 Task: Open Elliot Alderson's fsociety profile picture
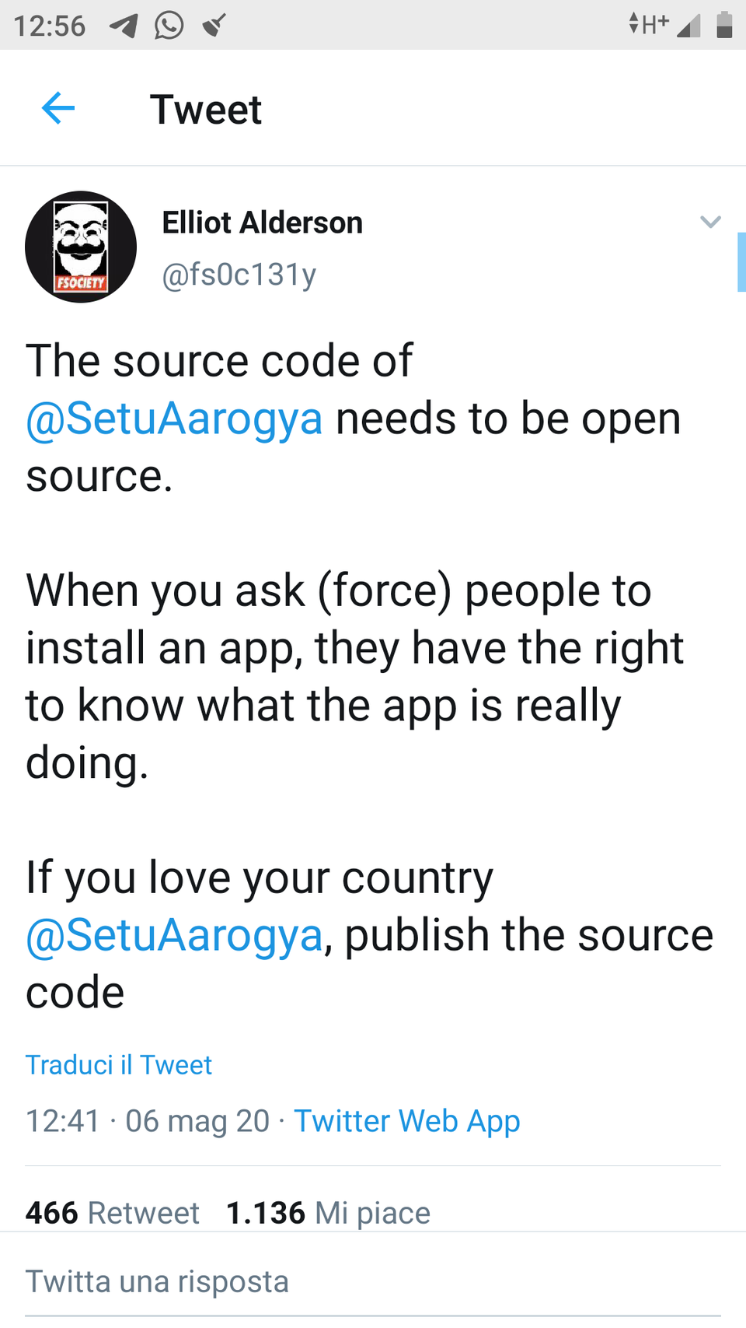pyautogui.click(x=81, y=247)
